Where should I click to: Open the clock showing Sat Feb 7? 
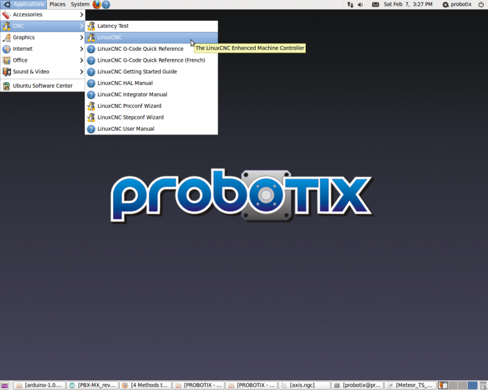408,5
